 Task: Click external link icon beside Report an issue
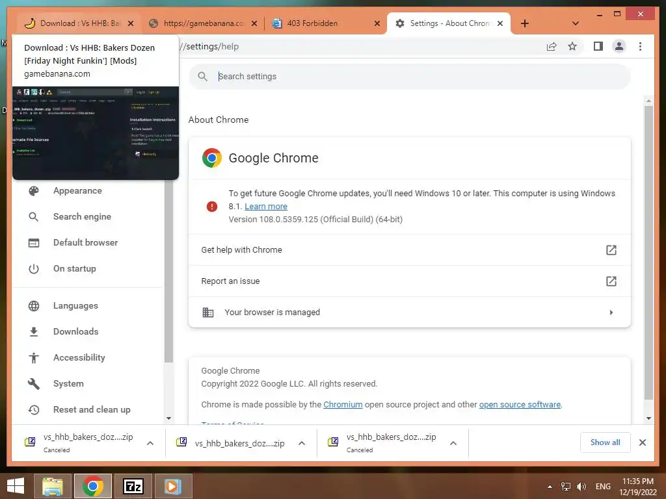(x=611, y=281)
